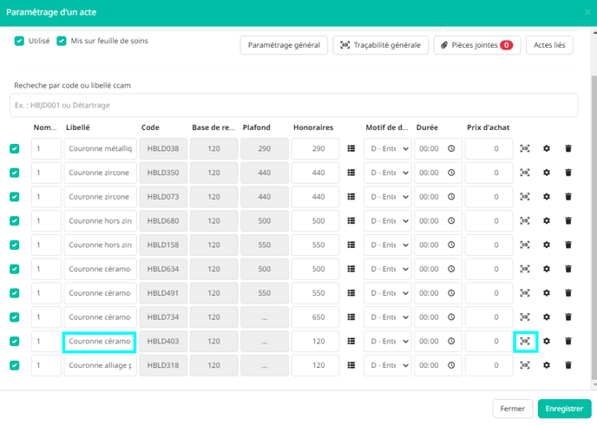This screenshot has width=597, height=425.
Task: Open Motif dropdown for HBLD073 row
Action: point(388,197)
